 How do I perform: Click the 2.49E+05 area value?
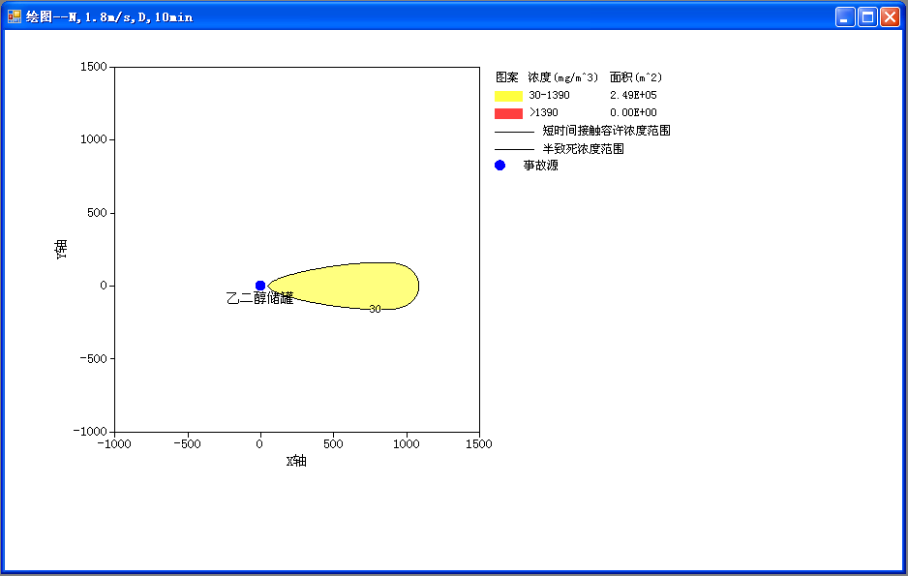click(x=633, y=95)
